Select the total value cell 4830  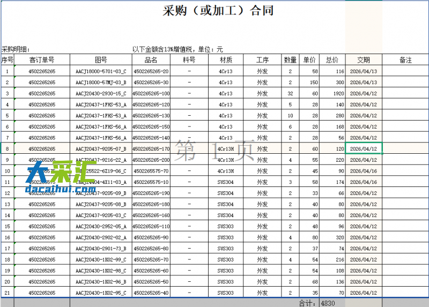point(328,303)
